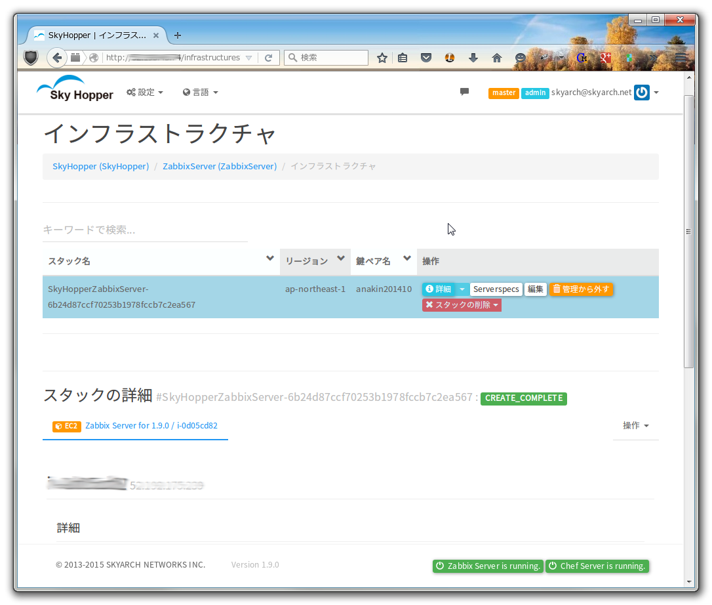Click the smiley chat bubble toolbar icon
Screen dimensions: 712x605
point(521,58)
